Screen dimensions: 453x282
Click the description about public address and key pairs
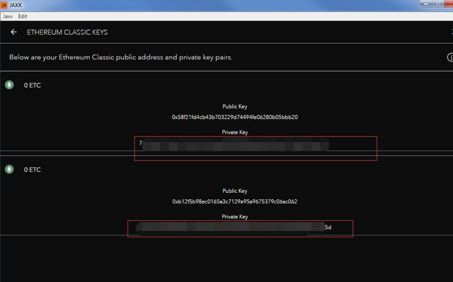pyautogui.click(x=121, y=57)
